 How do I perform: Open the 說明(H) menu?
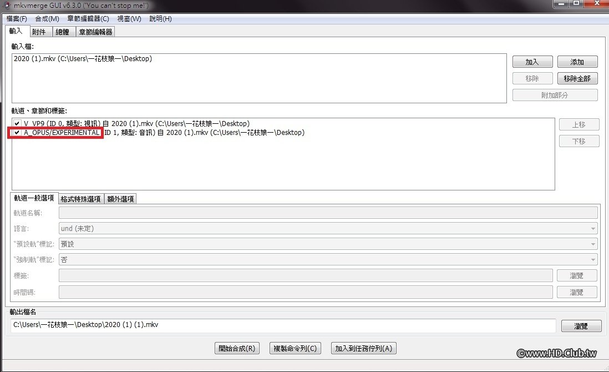pos(160,19)
